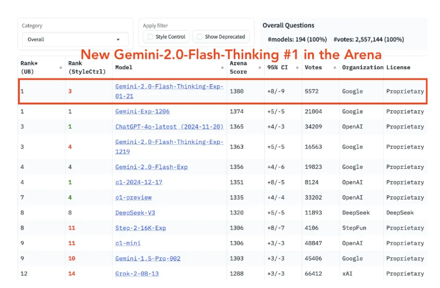The width and height of the screenshot is (440, 288).
Task: Enable the Style Control checkbox
Action: (150, 37)
